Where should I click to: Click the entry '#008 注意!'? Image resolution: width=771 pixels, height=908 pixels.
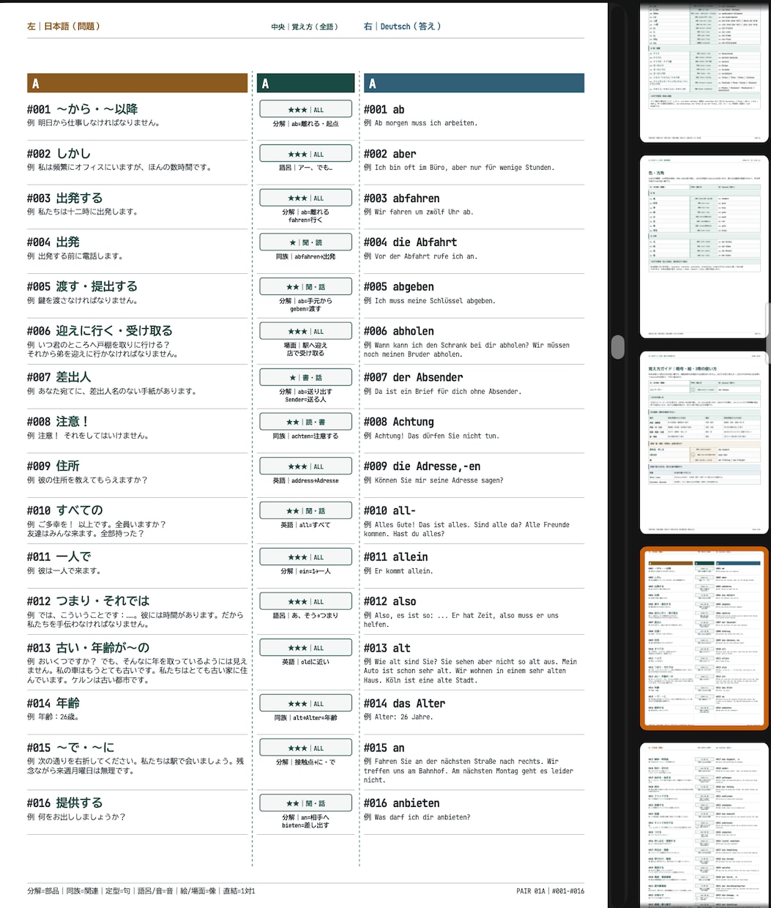coord(57,422)
